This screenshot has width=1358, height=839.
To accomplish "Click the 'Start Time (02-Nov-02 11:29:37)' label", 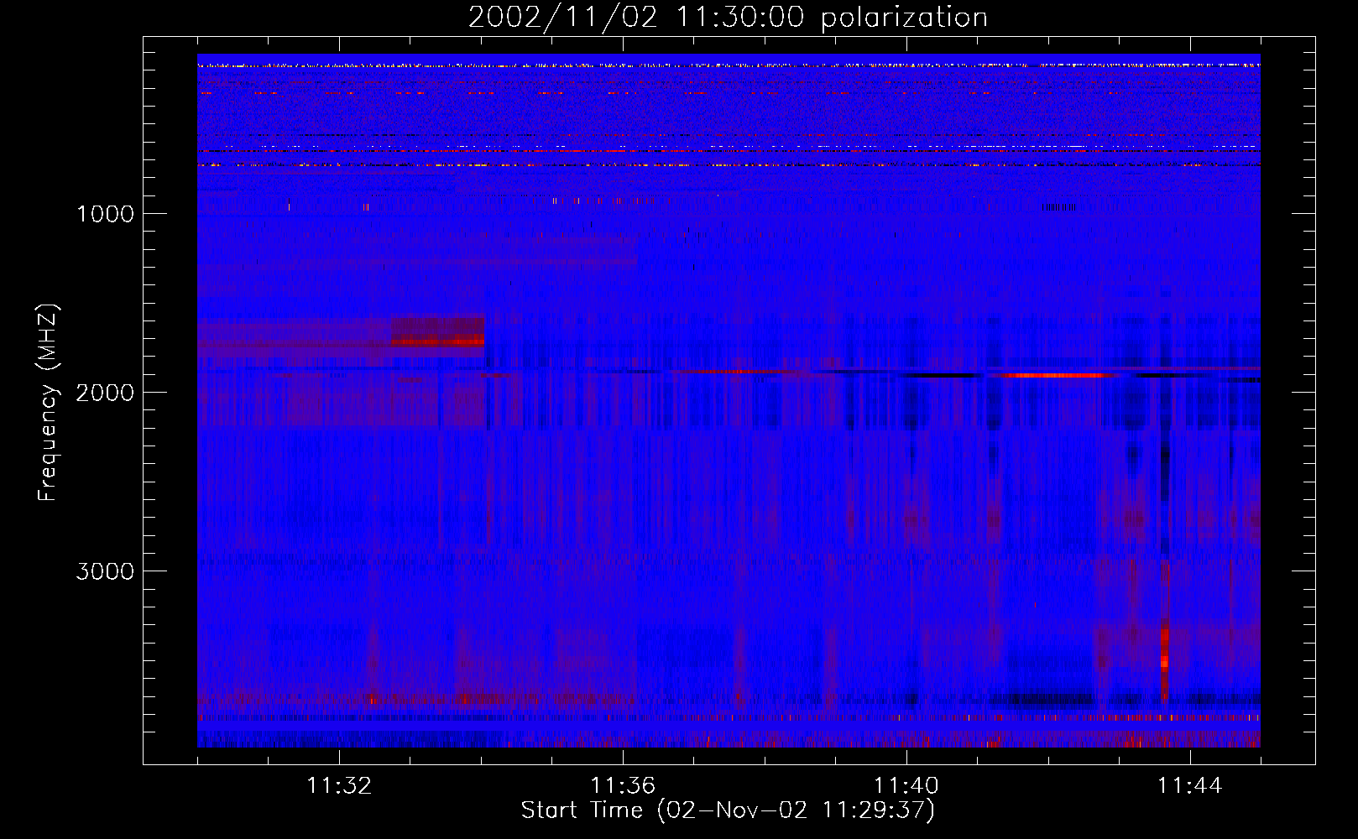I will coord(728,810).
